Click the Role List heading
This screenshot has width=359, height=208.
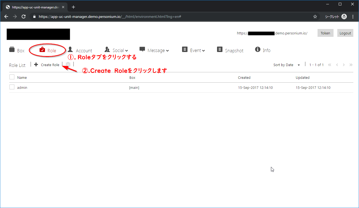(17, 65)
